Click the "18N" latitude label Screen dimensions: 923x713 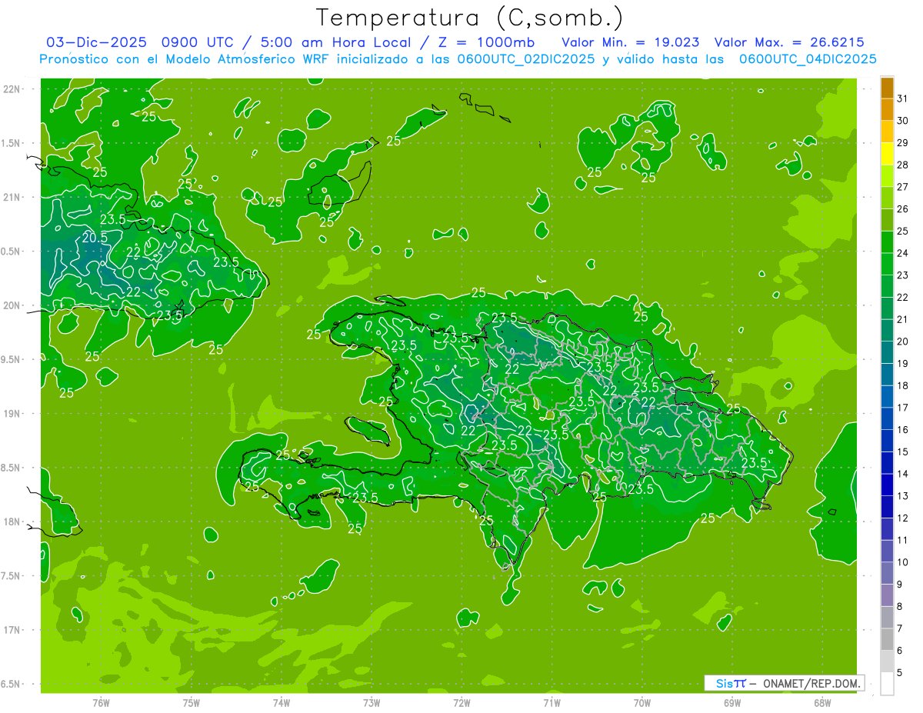(x=12, y=522)
